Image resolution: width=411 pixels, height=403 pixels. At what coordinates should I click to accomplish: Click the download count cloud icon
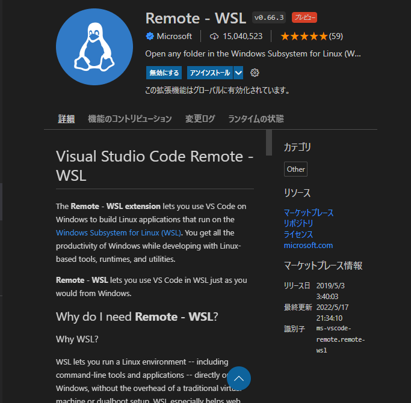pyautogui.click(x=214, y=37)
